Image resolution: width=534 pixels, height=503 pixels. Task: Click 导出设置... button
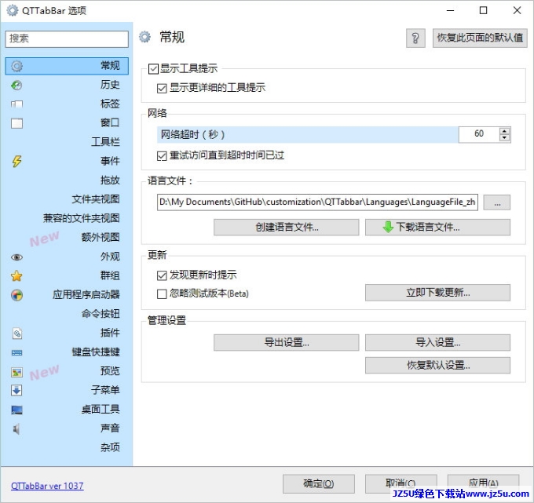[287, 342]
